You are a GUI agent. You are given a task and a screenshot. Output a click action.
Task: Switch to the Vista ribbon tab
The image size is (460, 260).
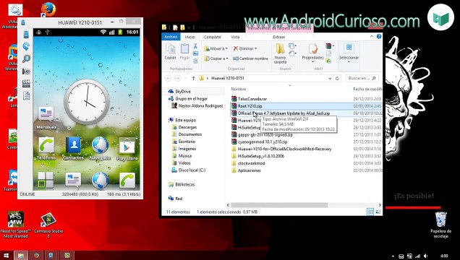pos(235,37)
